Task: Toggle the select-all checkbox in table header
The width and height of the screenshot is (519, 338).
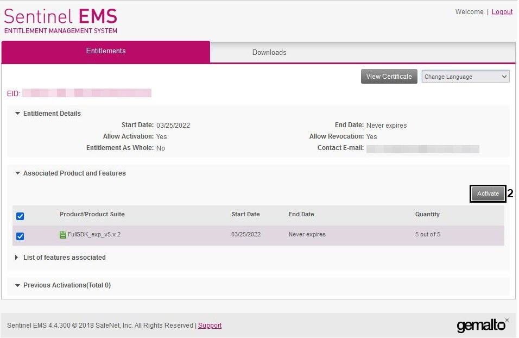Action: point(20,216)
